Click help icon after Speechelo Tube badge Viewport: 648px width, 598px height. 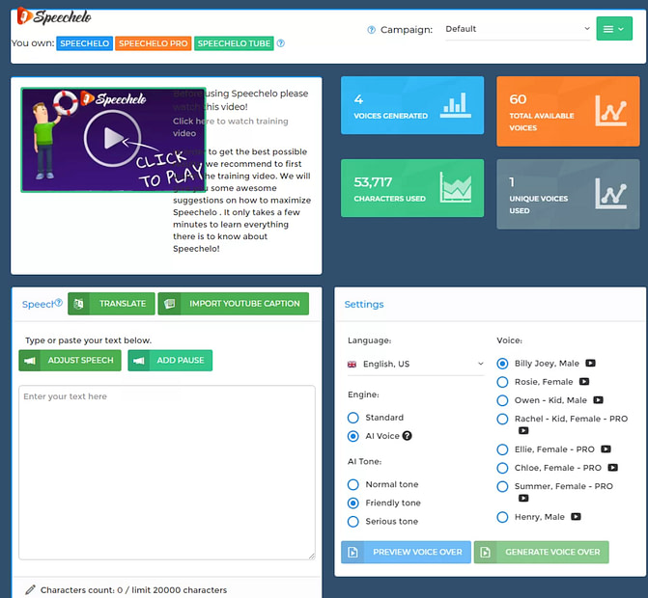click(x=281, y=43)
